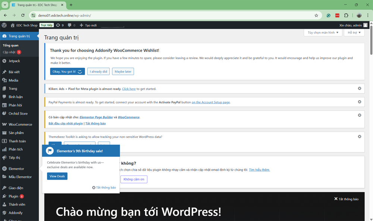Click the Không cảm ơn button

pos(134,179)
